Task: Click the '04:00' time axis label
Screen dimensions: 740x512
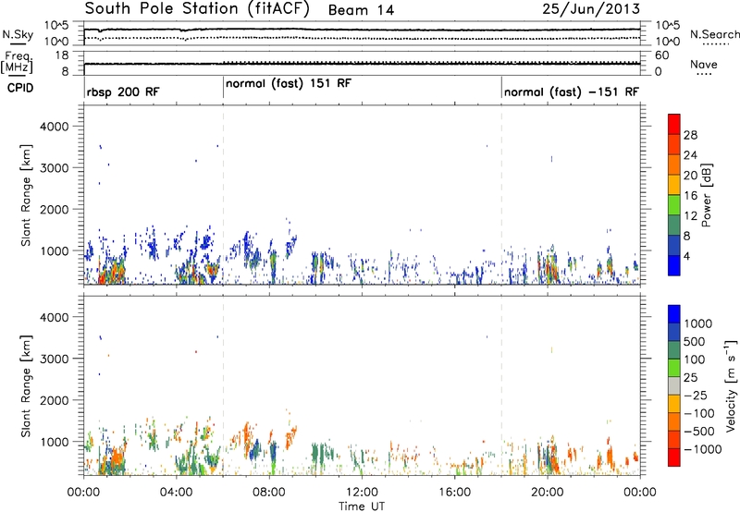Action: pyautogui.click(x=177, y=493)
